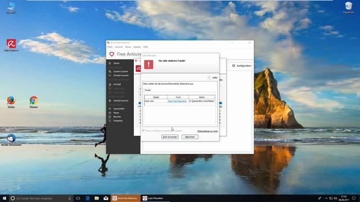Open the Avira desktop shortcut
Image resolution: width=360 pixels, height=202 pixels.
point(11,44)
